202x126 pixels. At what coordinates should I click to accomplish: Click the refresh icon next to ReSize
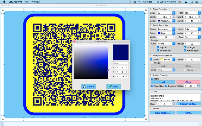pos(199,86)
